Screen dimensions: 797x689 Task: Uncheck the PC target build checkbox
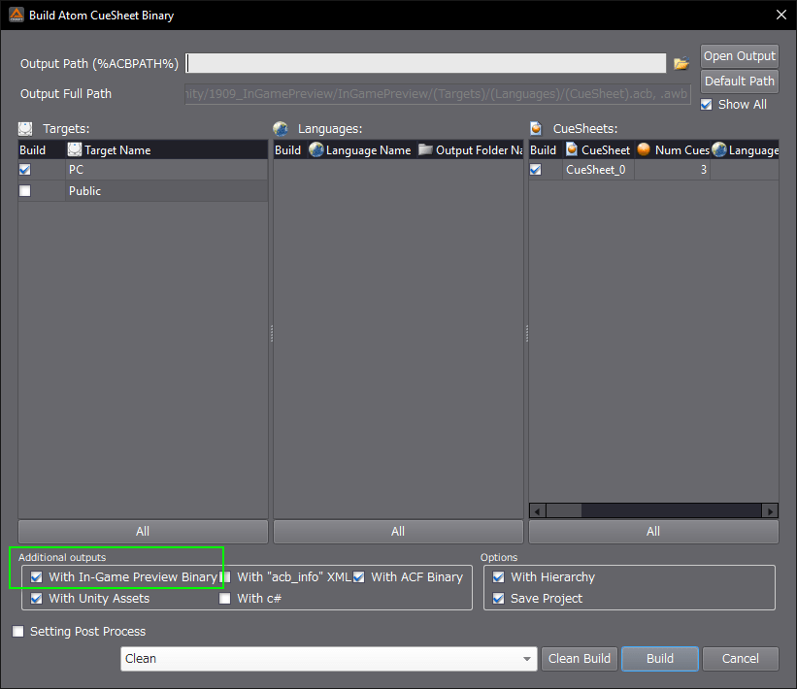click(x=24, y=169)
